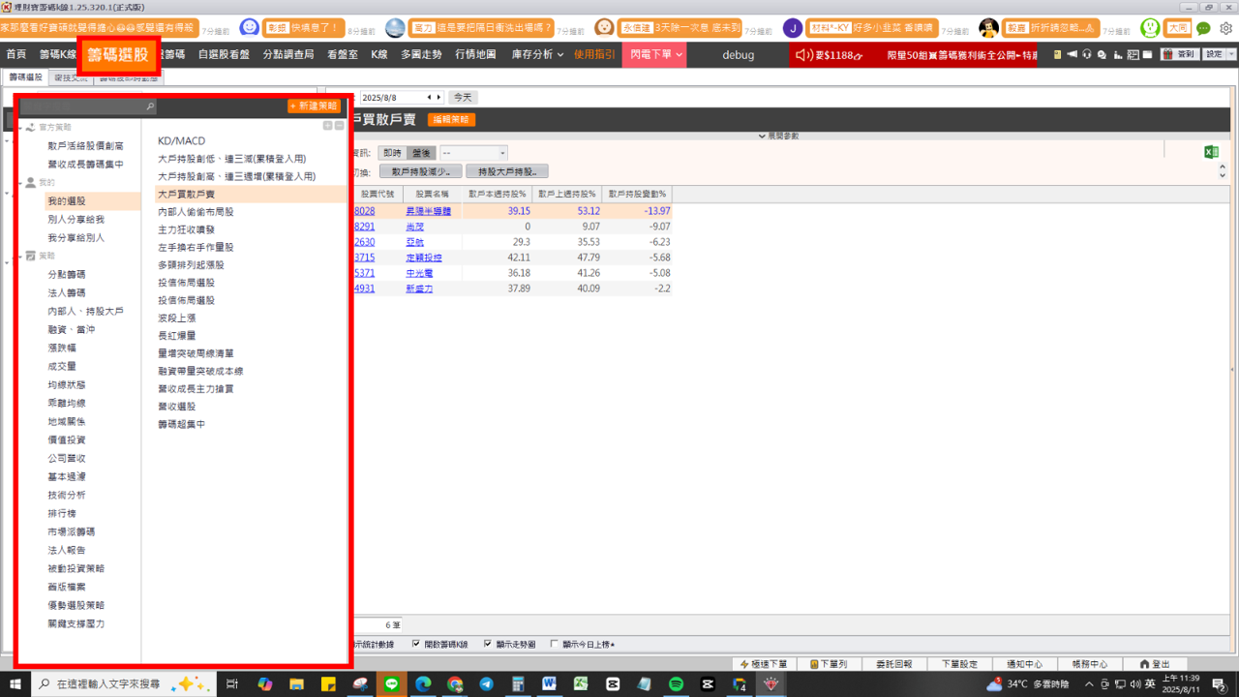Click the strategy search input field
This screenshot has height=697, width=1239.
pyautogui.click(x=88, y=106)
